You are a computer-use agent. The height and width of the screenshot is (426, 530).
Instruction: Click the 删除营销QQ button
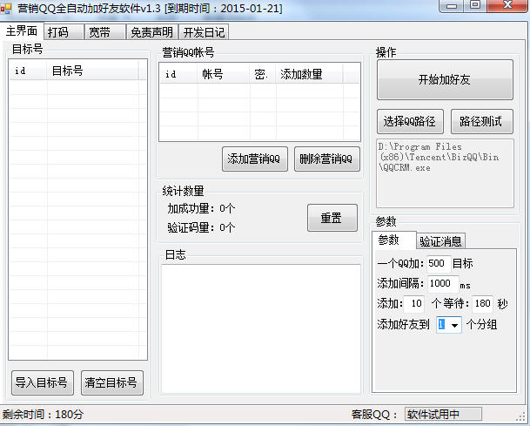[x=326, y=159]
